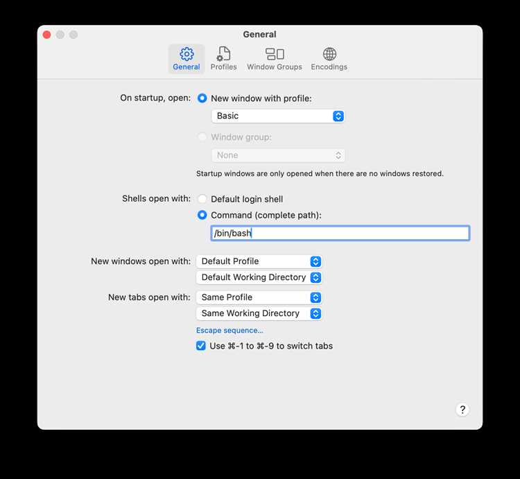
Task: Click the New windows open with label
Action: tap(141, 261)
